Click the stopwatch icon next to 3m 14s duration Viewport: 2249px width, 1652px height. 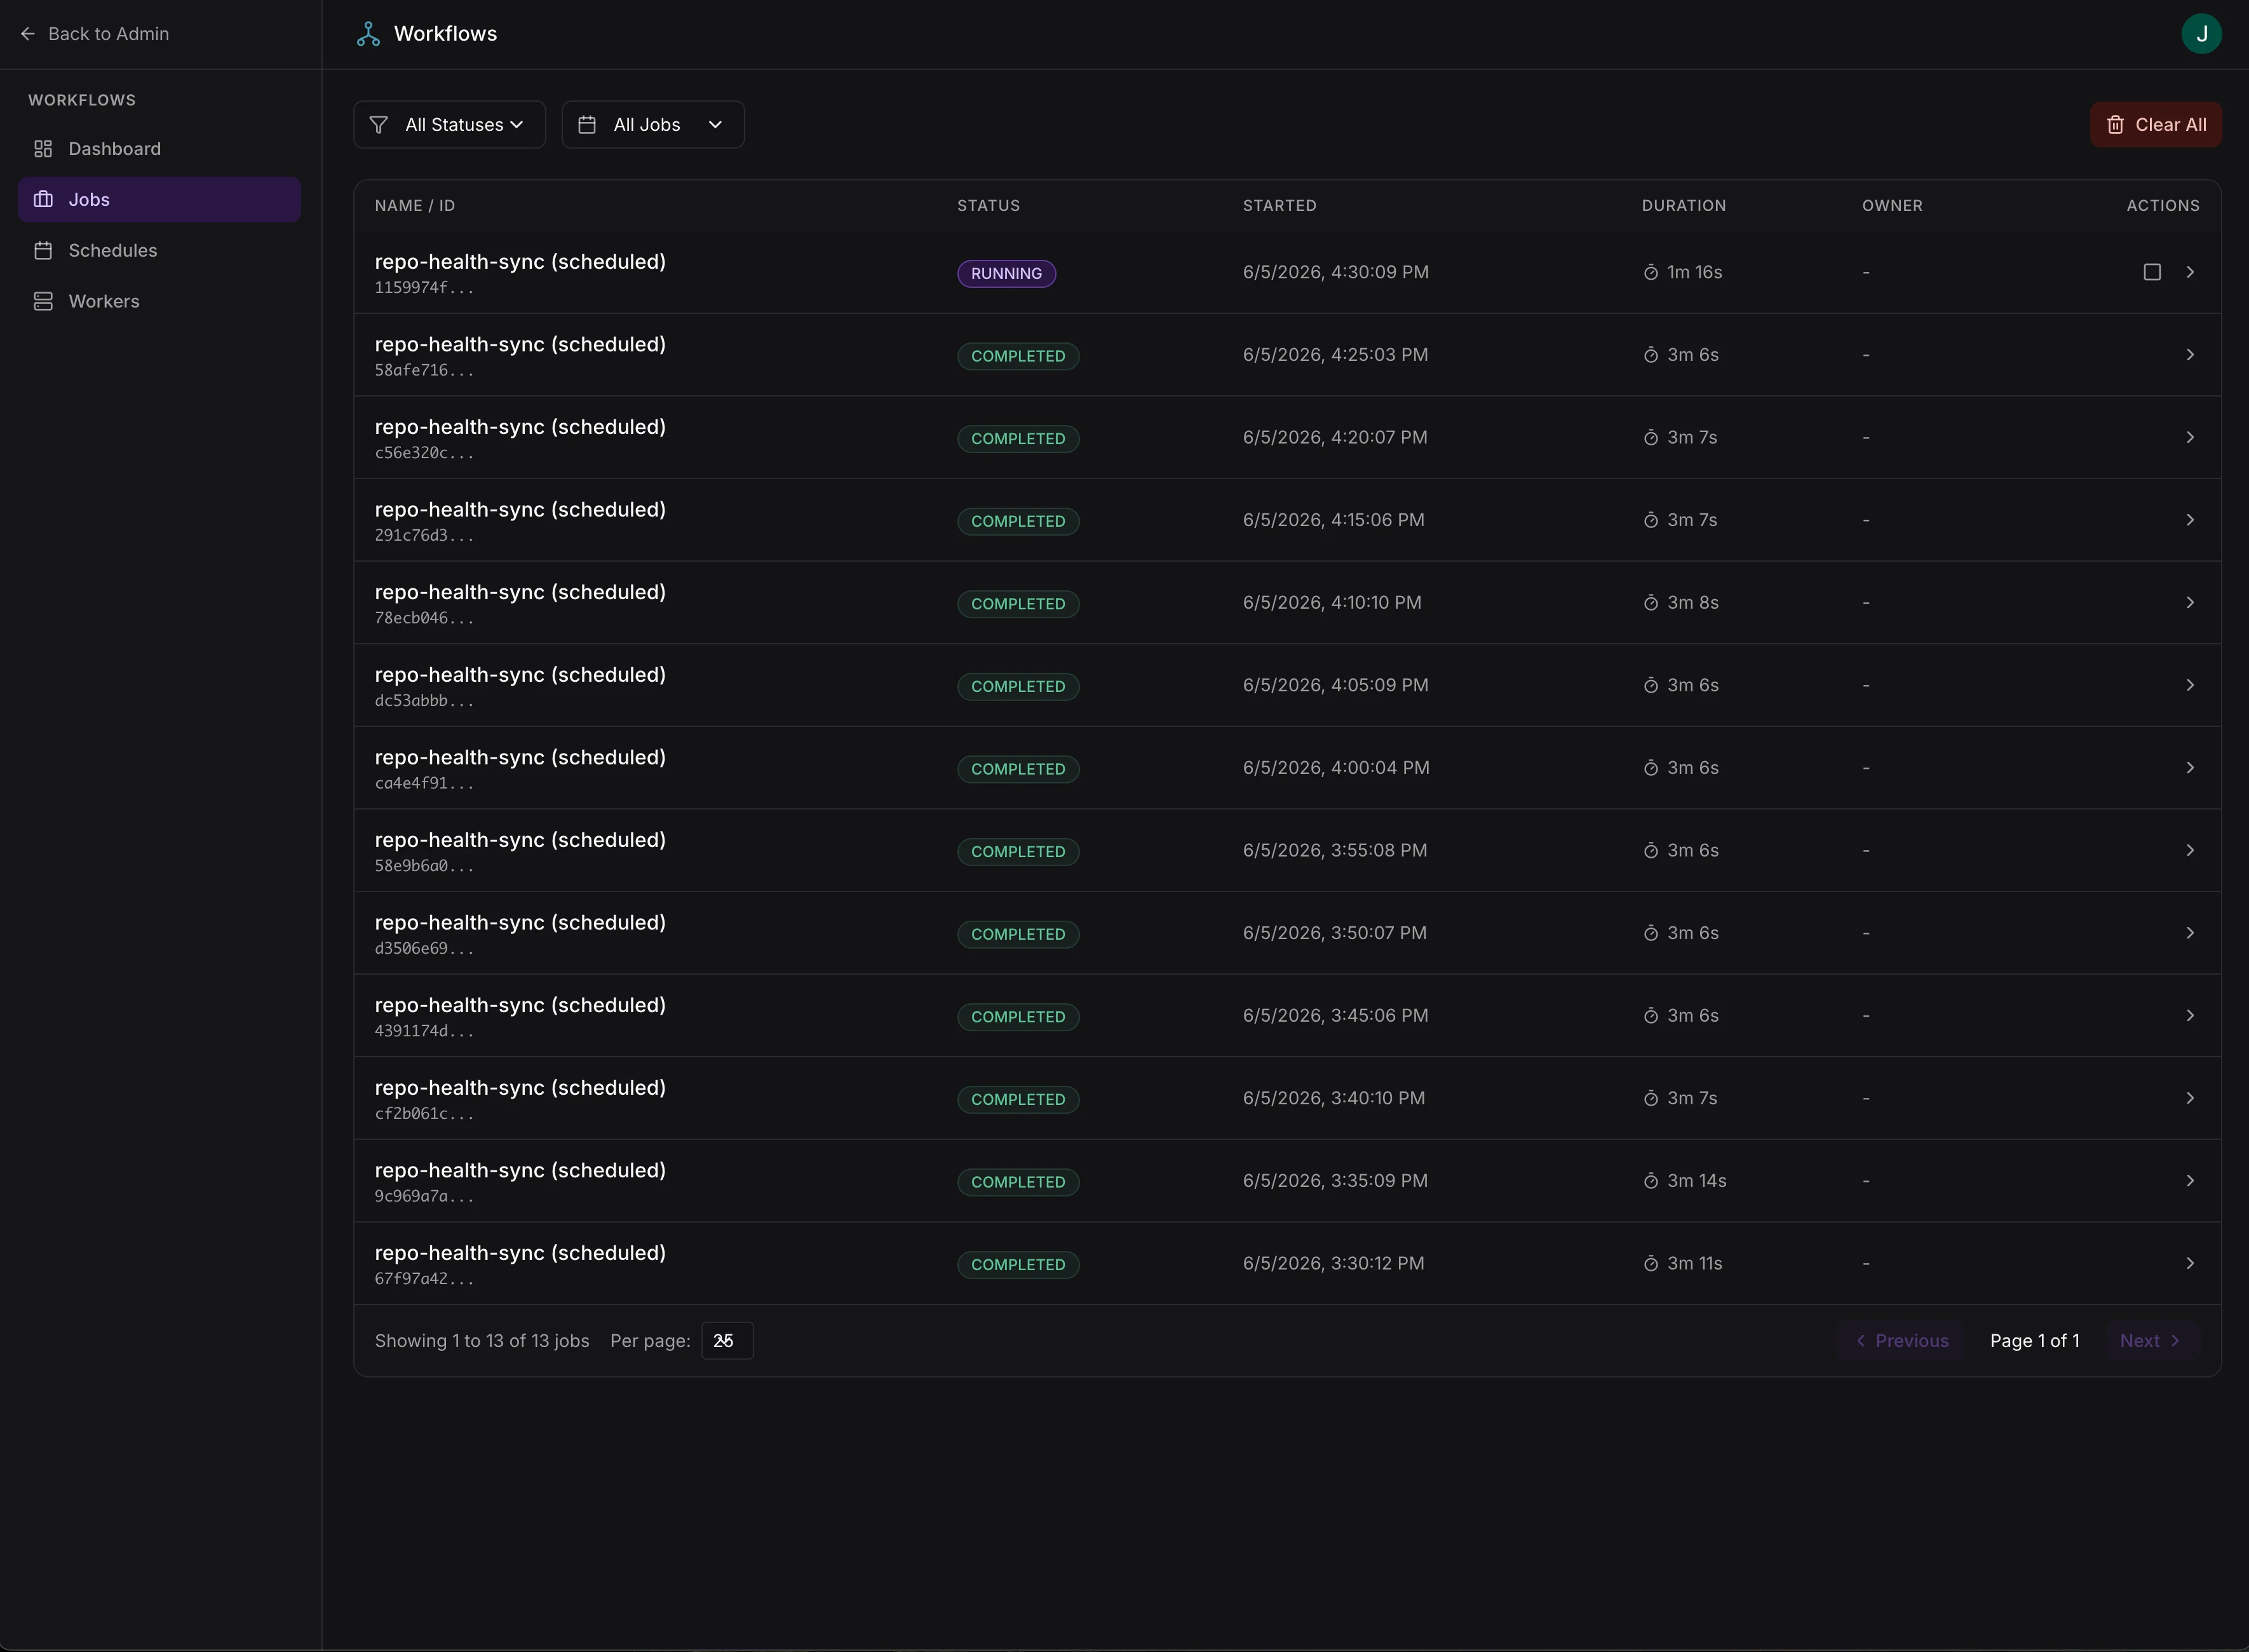click(1651, 1181)
